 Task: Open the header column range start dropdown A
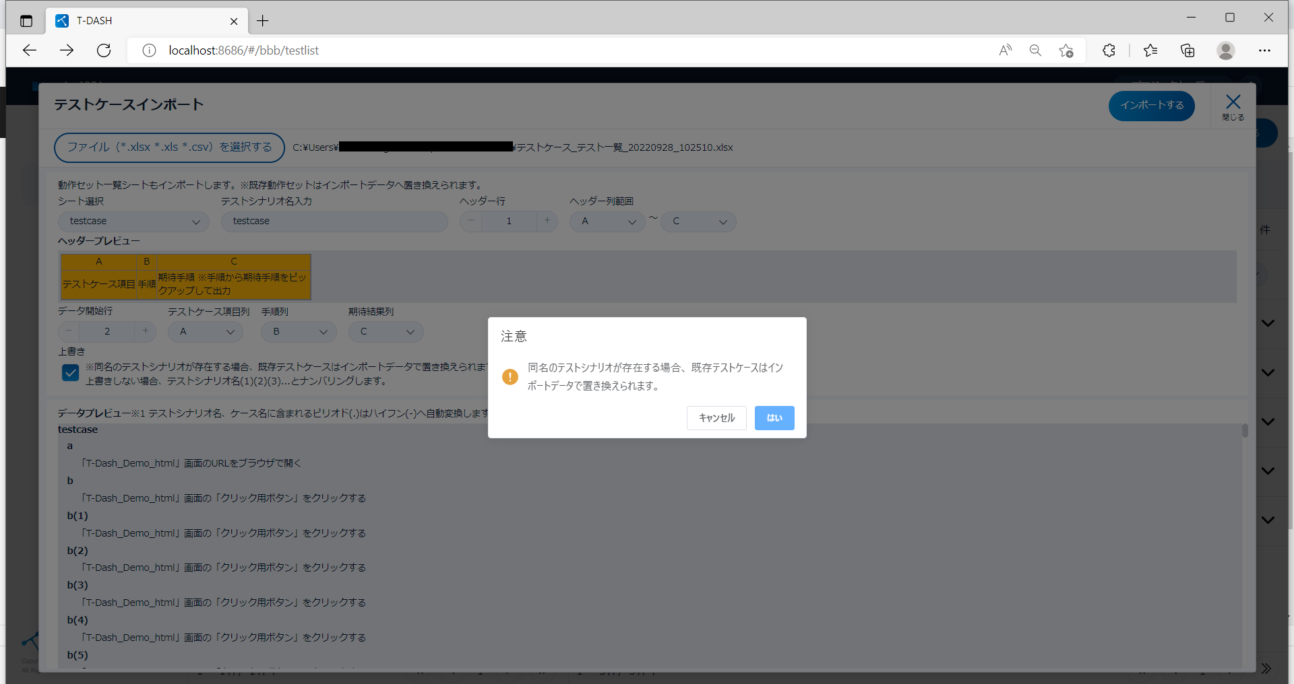pyautogui.click(x=608, y=221)
